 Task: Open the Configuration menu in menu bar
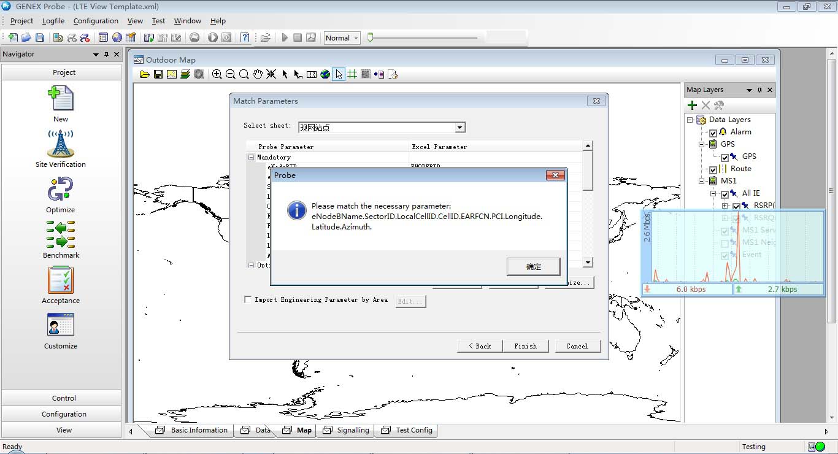(96, 21)
